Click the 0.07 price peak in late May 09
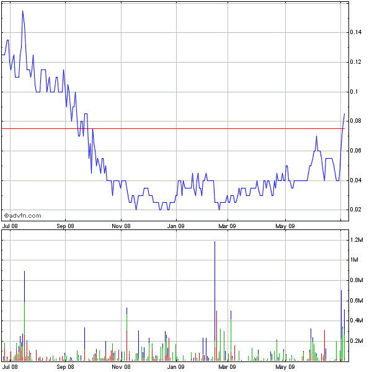 [x=316, y=136]
